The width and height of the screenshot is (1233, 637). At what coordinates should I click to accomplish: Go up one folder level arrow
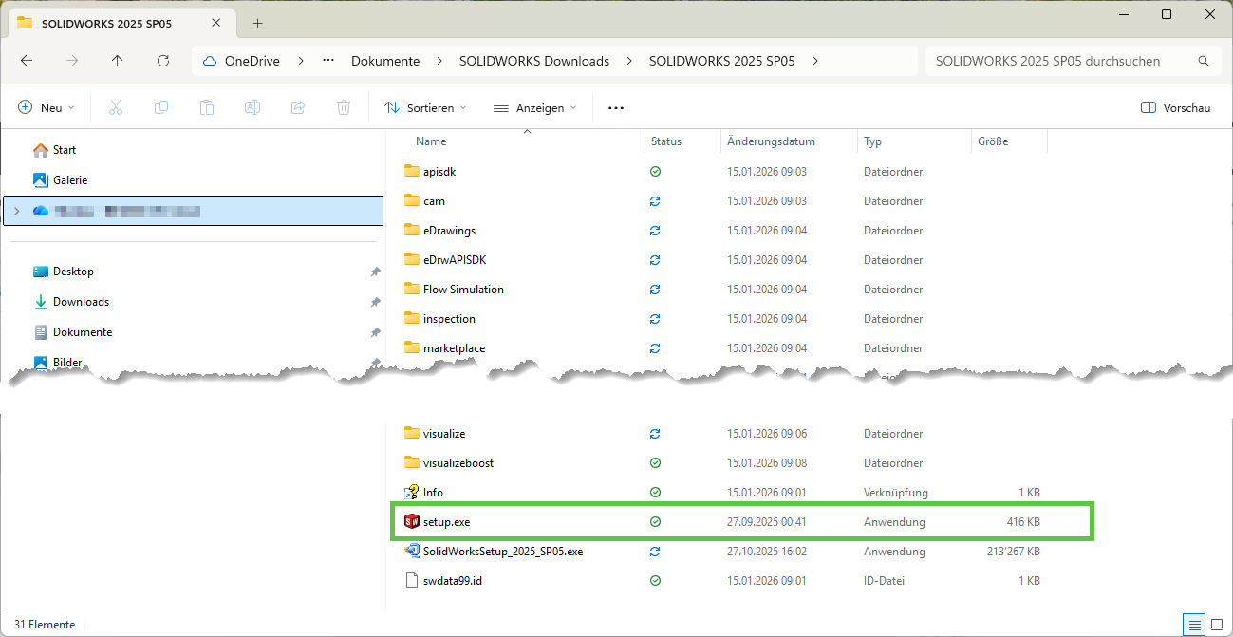tap(118, 61)
